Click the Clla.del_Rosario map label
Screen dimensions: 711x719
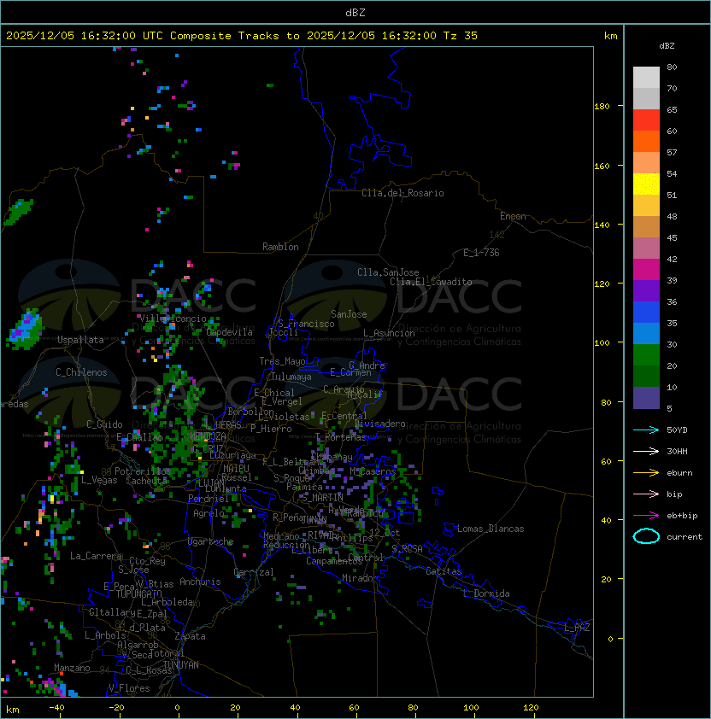pos(403,193)
